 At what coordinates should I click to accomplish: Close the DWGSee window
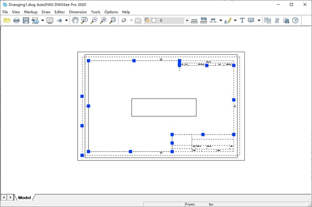click(305, 4)
